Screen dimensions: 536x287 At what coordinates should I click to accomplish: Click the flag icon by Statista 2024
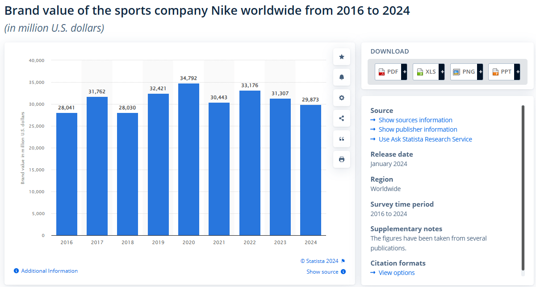click(x=343, y=261)
